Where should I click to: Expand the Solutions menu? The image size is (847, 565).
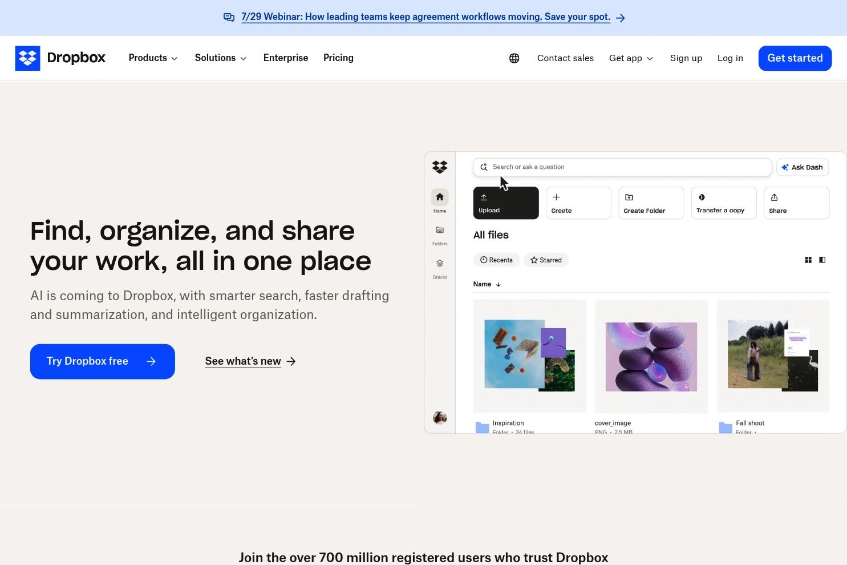point(221,58)
